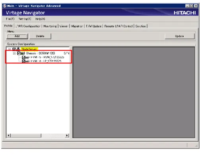Image resolution: width=200 pixels, height=155 pixels.
Task: Click the BladeServer network icon in tree
Action: [18, 49]
